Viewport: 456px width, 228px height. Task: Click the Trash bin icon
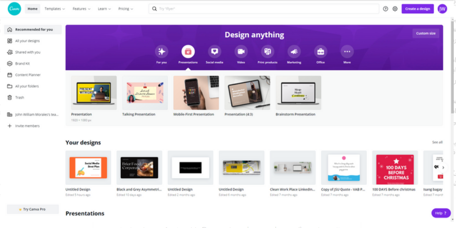10,98
